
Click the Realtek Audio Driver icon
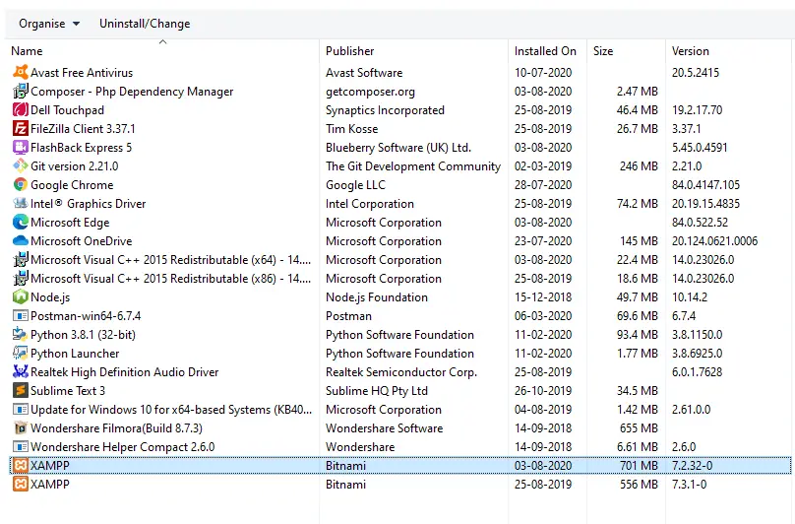21,372
